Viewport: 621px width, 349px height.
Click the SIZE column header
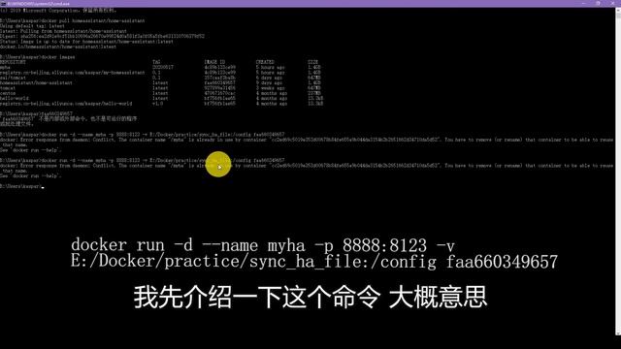(x=312, y=62)
